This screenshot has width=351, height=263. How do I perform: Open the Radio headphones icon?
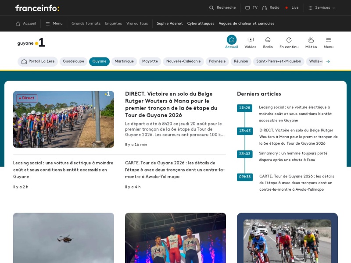[268, 43]
